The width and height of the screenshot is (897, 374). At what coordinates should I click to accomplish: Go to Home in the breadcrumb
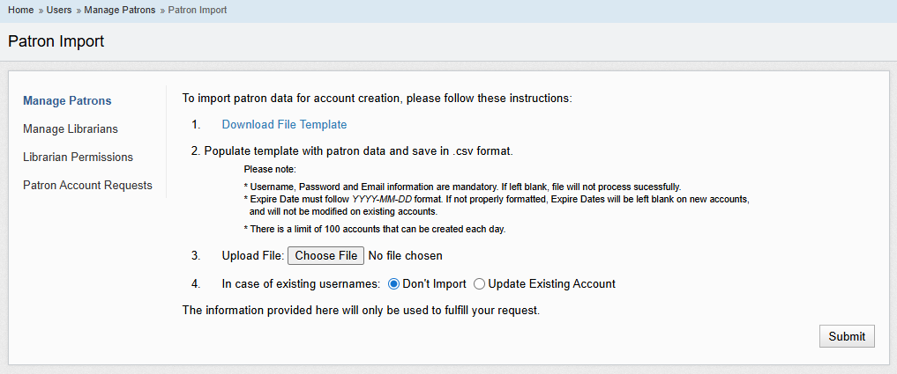(22, 10)
